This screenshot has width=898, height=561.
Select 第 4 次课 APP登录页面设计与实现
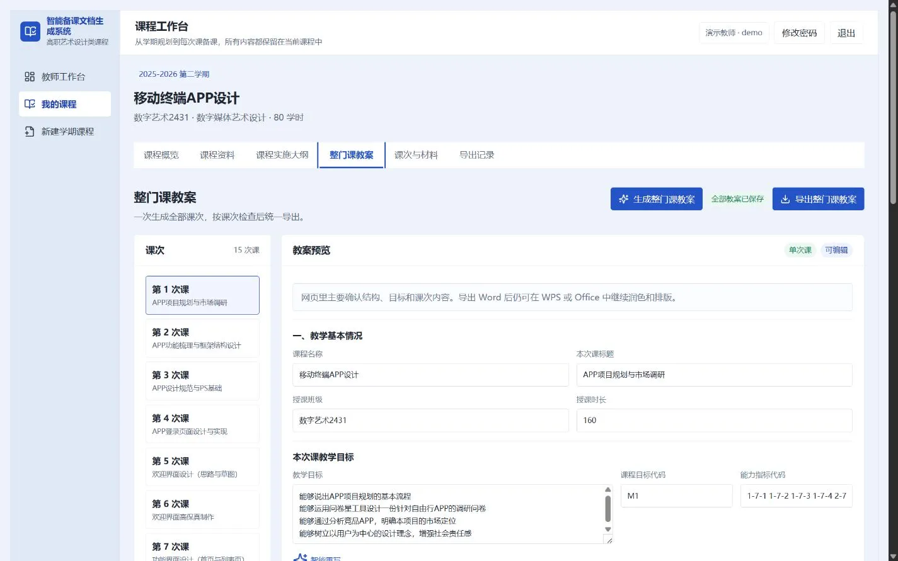pos(202,424)
